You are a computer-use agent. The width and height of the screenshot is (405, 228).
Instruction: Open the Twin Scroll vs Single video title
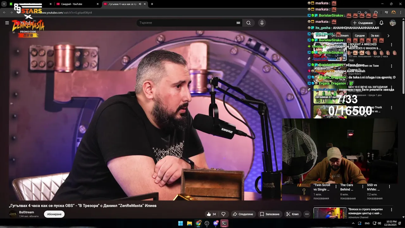coord(322,187)
